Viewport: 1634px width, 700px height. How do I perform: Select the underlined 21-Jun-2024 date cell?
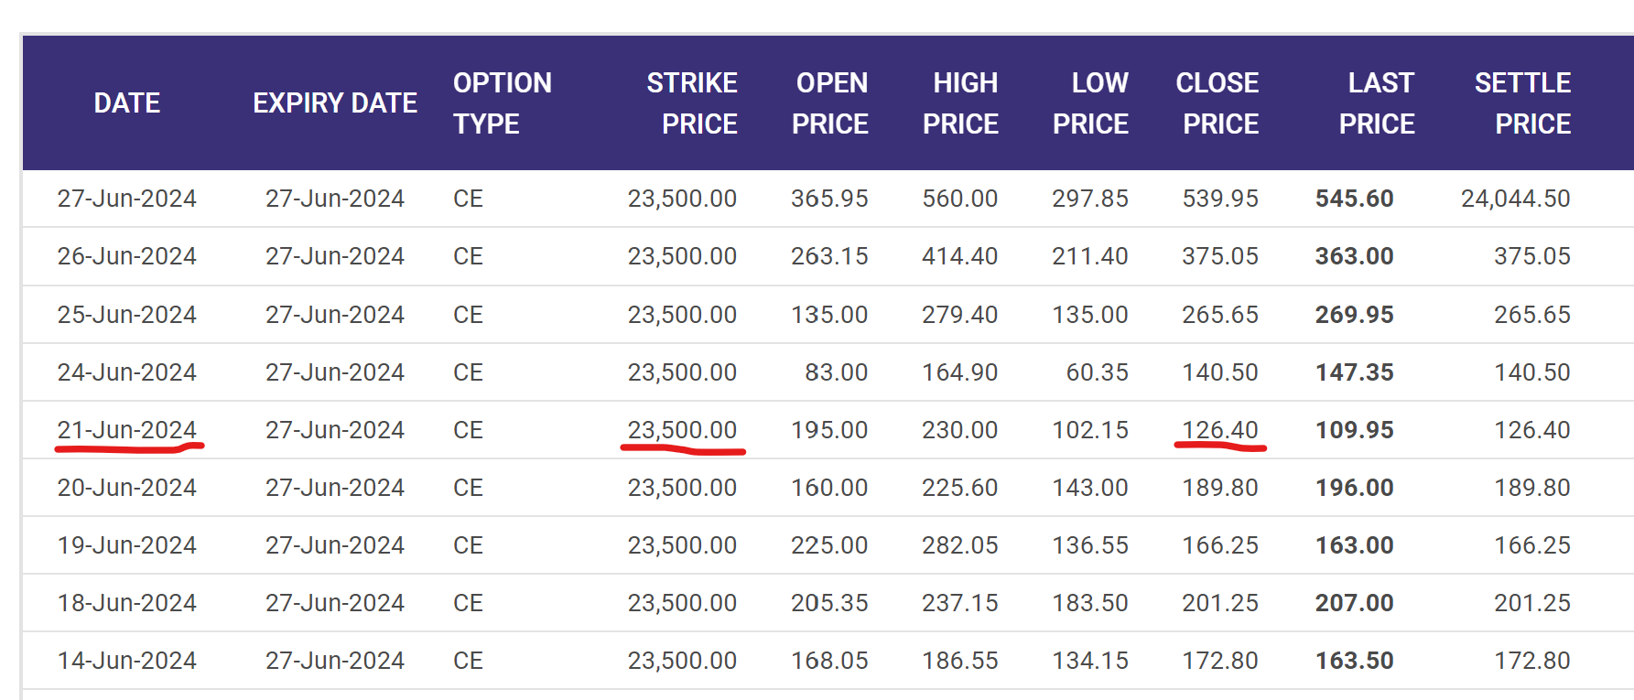pyautogui.click(x=126, y=430)
